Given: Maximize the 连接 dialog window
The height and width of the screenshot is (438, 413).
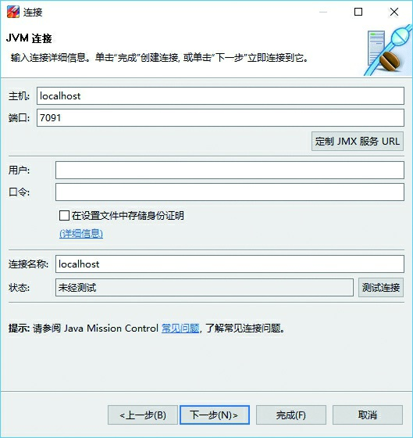Looking at the screenshot, I should [358, 12].
